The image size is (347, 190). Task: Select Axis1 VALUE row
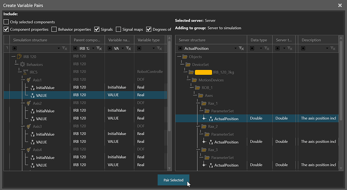85,95
